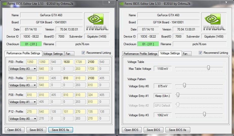This screenshot has height=136, width=234.
Task: Click Device ID field 10DE - 0E22, left window
Action: 31,36
